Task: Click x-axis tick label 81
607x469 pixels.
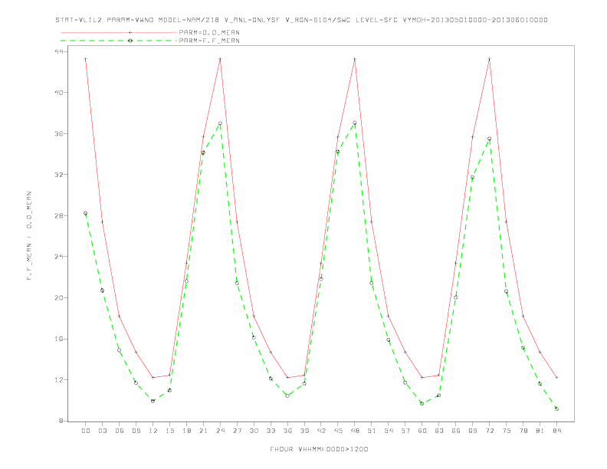Action: [540, 431]
